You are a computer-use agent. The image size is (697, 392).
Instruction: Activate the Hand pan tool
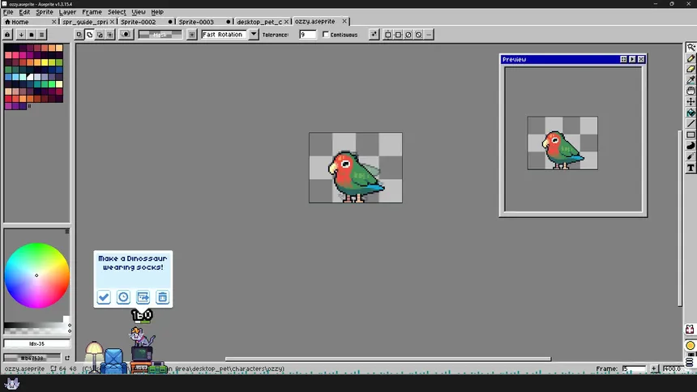point(691,91)
